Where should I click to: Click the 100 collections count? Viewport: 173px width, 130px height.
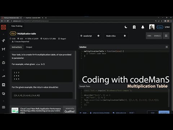pyautogui.click(x=20, y=39)
